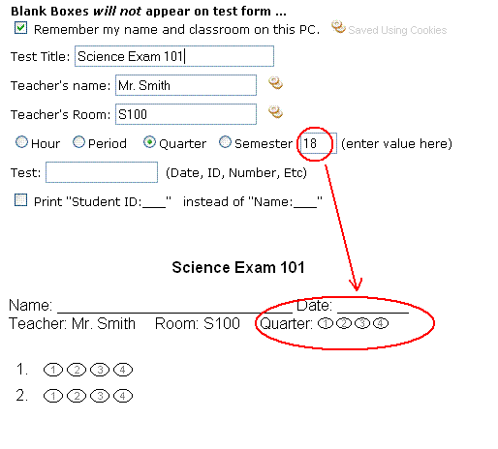Click the Teacher's name text box
Image resolution: width=498 pixels, height=449 pixels.
click(186, 85)
